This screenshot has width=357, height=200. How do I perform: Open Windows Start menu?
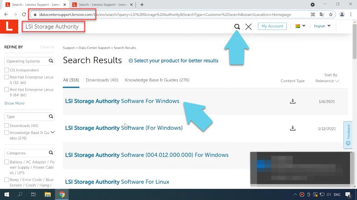pyautogui.click(x=7, y=195)
